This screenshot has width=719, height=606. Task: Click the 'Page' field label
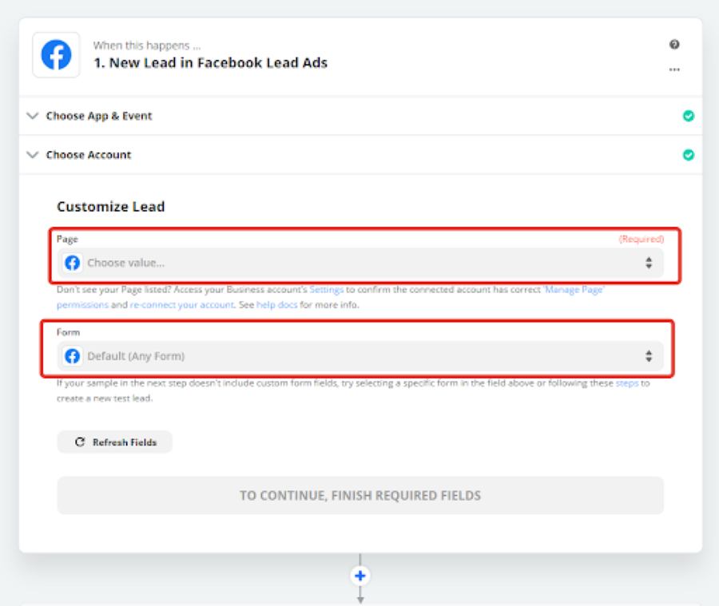click(x=67, y=240)
